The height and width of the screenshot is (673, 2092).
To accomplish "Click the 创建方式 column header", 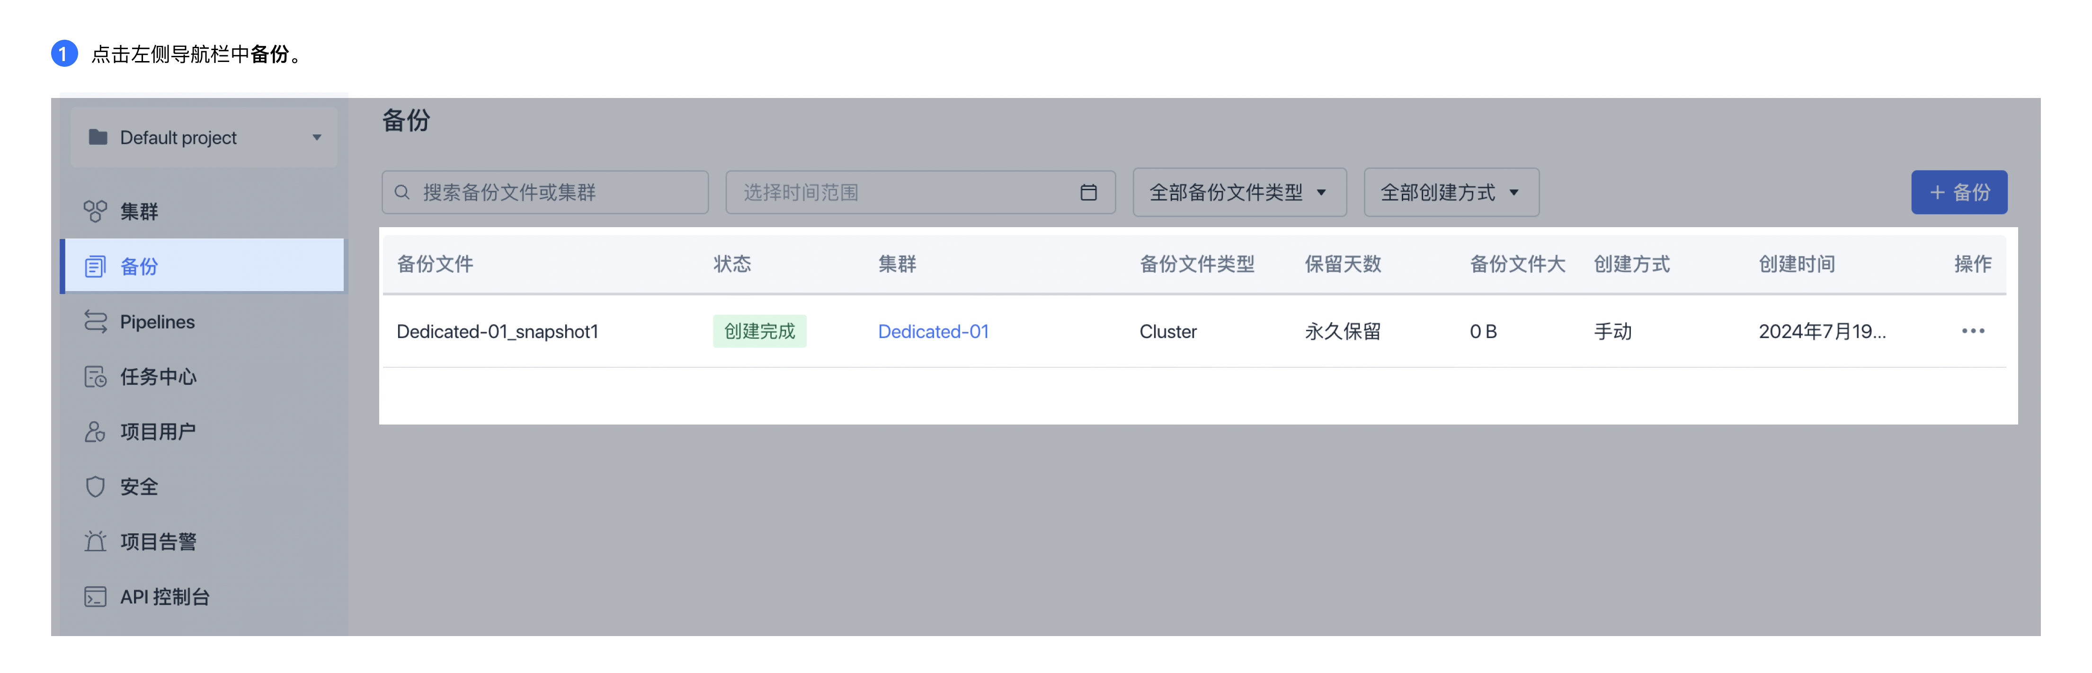I will click(x=1631, y=264).
